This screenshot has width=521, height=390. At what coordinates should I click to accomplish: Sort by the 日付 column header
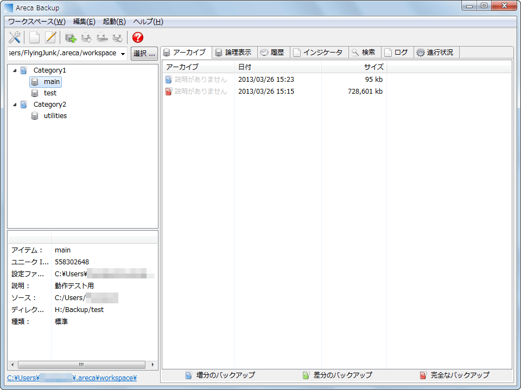(278, 67)
